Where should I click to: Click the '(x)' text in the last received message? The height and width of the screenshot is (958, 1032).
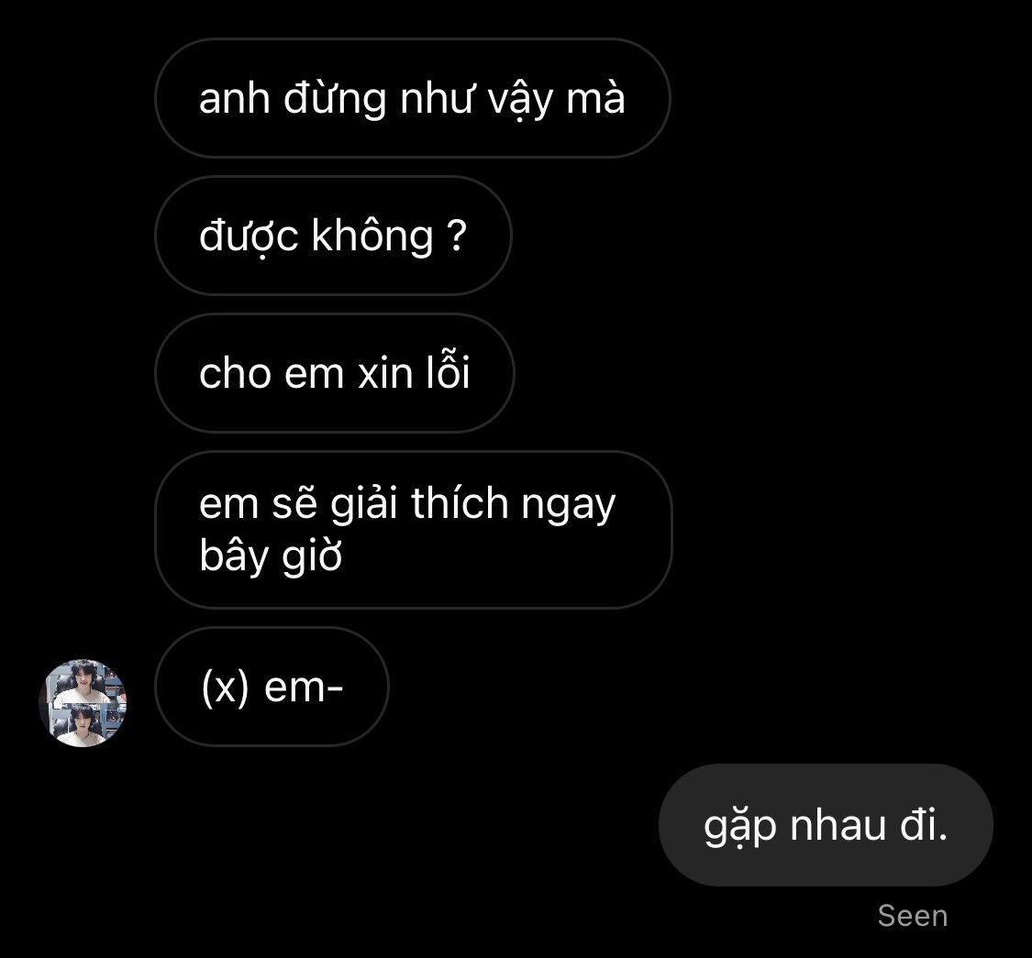pos(226,688)
